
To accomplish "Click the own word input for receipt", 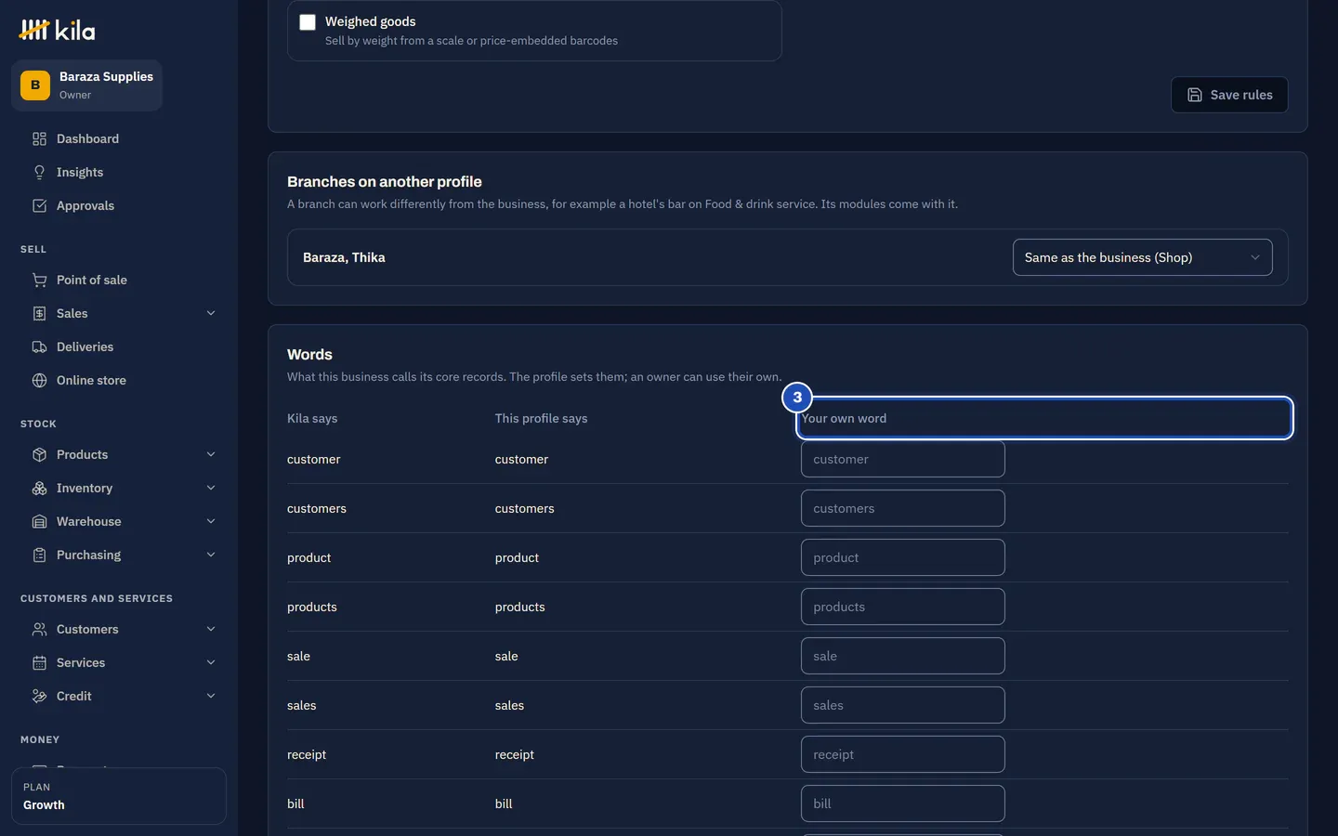I will (x=903, y=754).
